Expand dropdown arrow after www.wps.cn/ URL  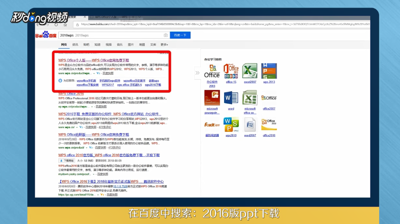pyautogui.click(x=77, y=127)
